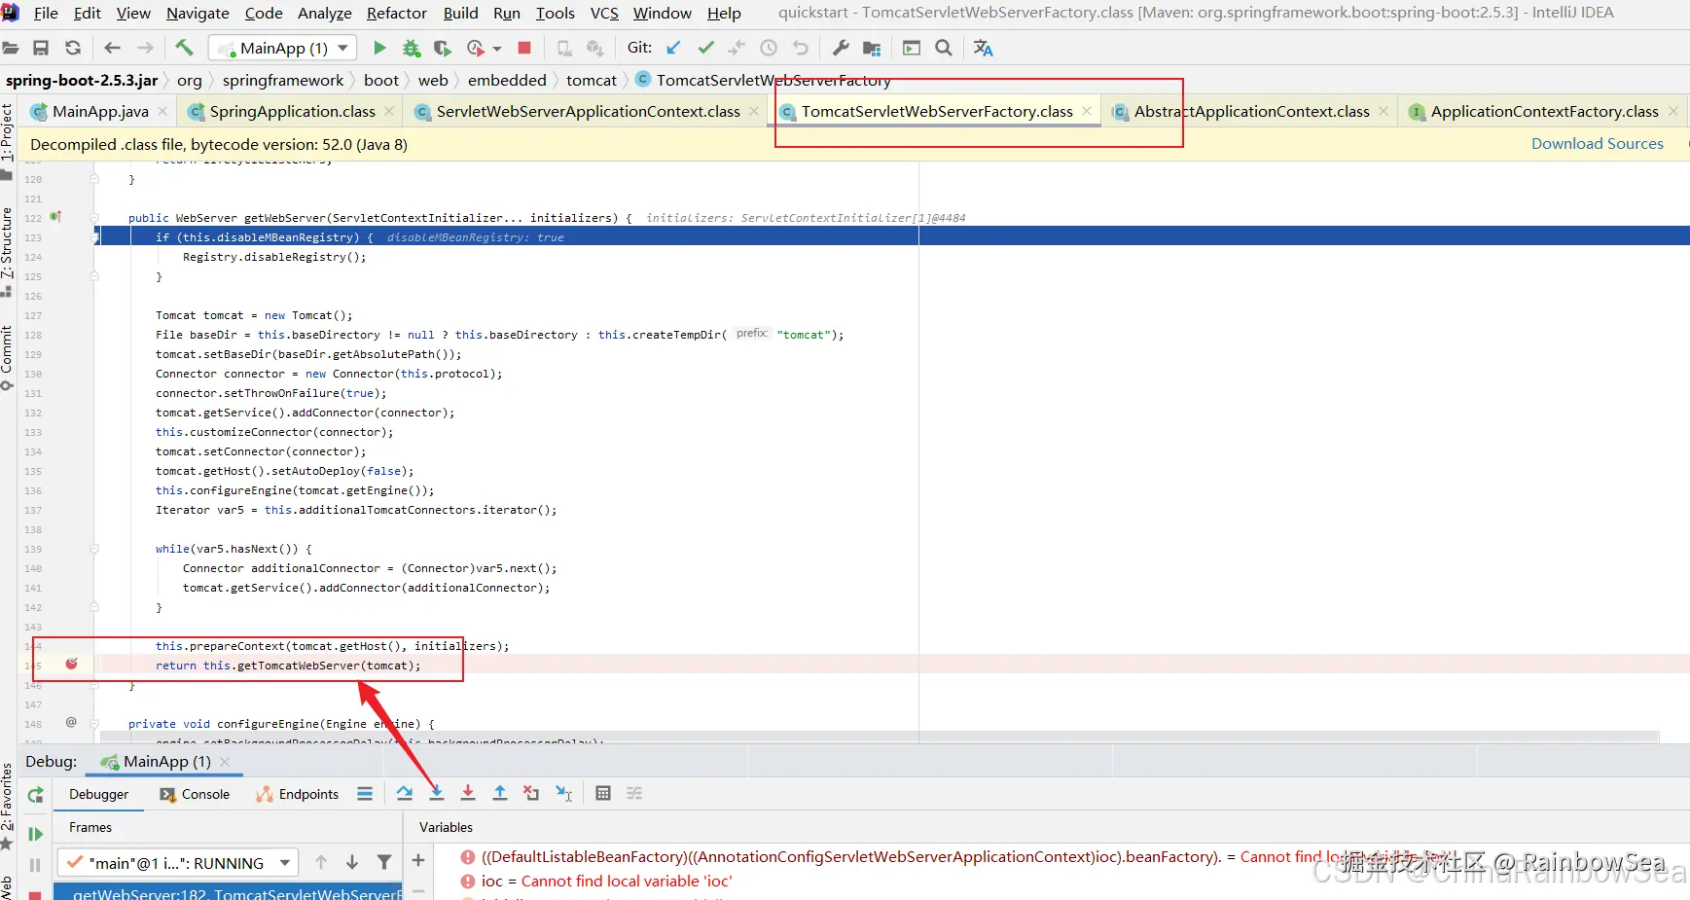This screenshot has width=1690, height=900.
Task: Open Project Structure icon in toolbar
Action: (872, 48)
